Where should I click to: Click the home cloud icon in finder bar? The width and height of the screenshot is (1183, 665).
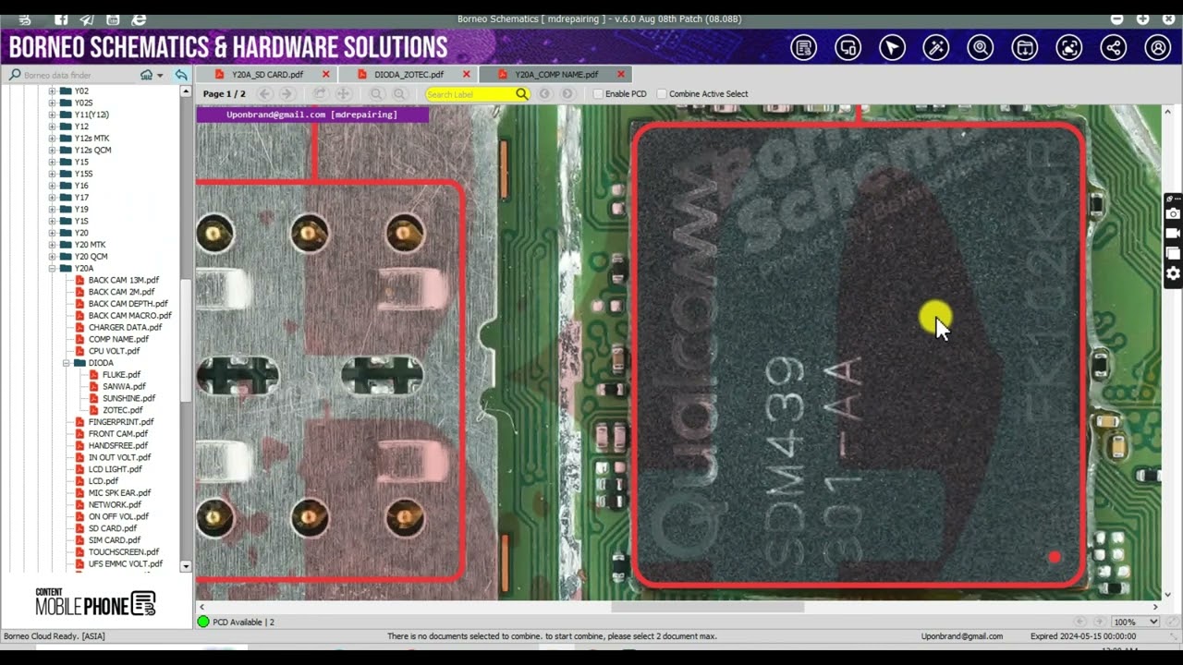click(146, 75)
